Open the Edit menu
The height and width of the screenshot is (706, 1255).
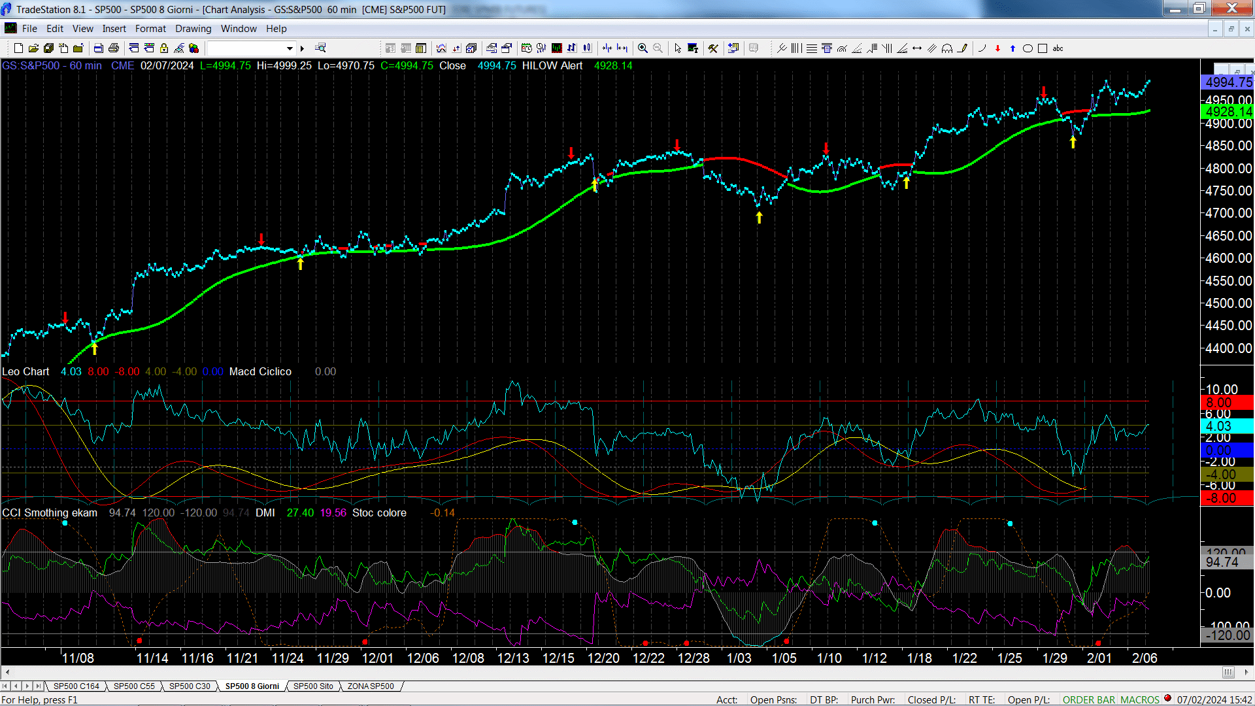55,29
